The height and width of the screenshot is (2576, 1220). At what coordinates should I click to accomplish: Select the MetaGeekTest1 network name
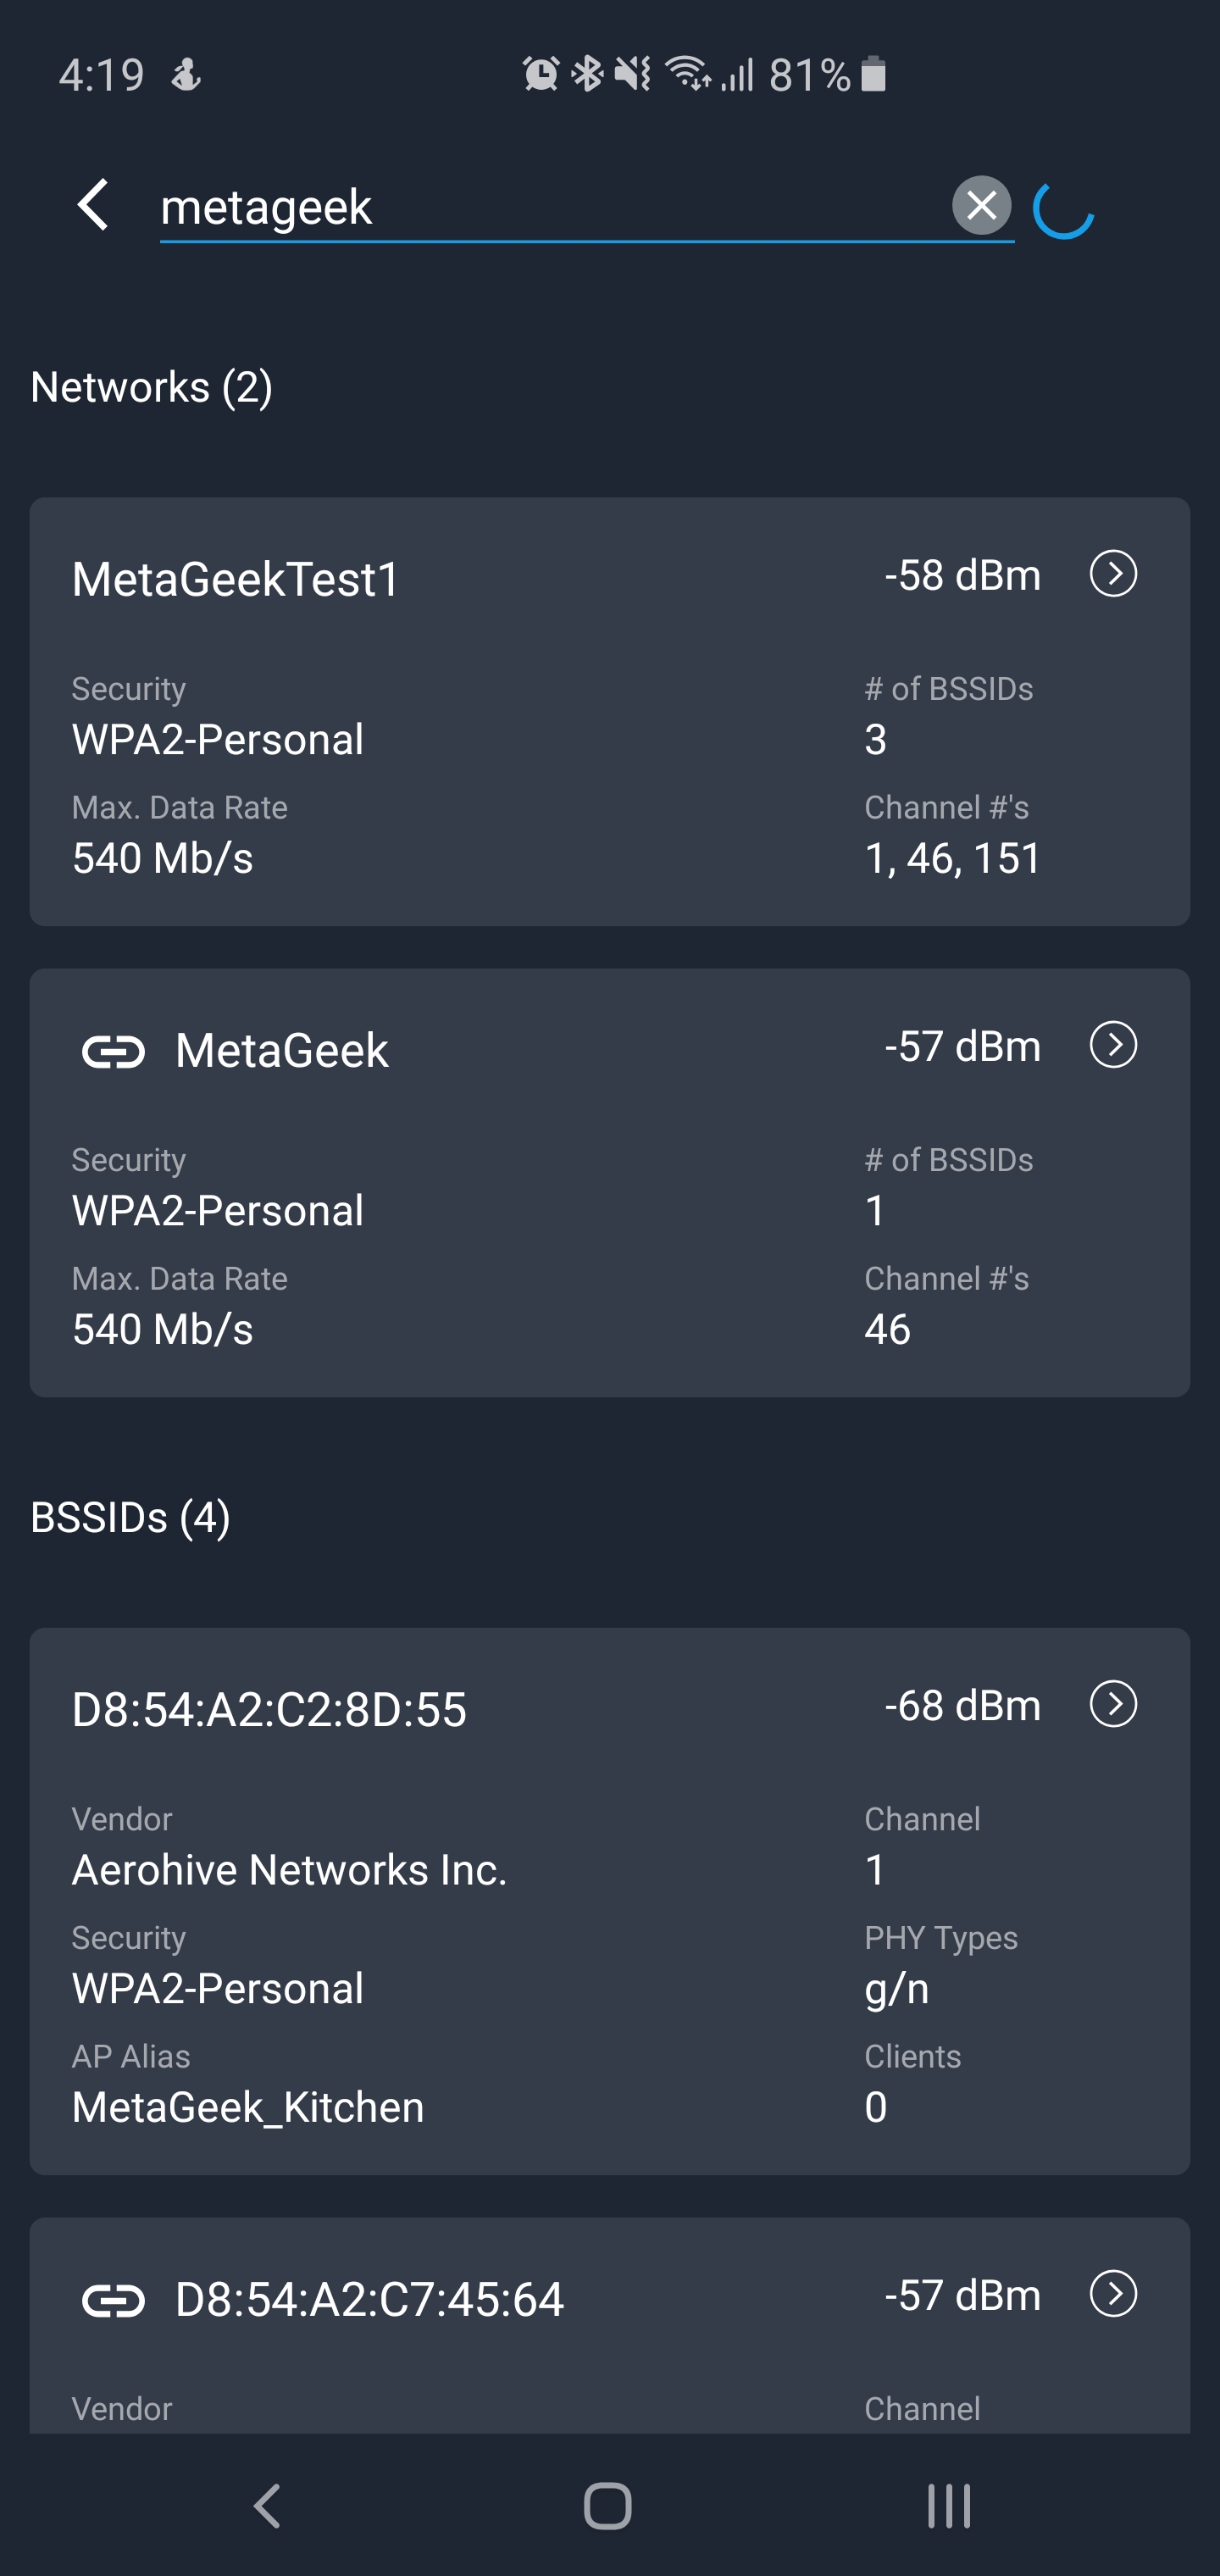click(x=236, y=579)
